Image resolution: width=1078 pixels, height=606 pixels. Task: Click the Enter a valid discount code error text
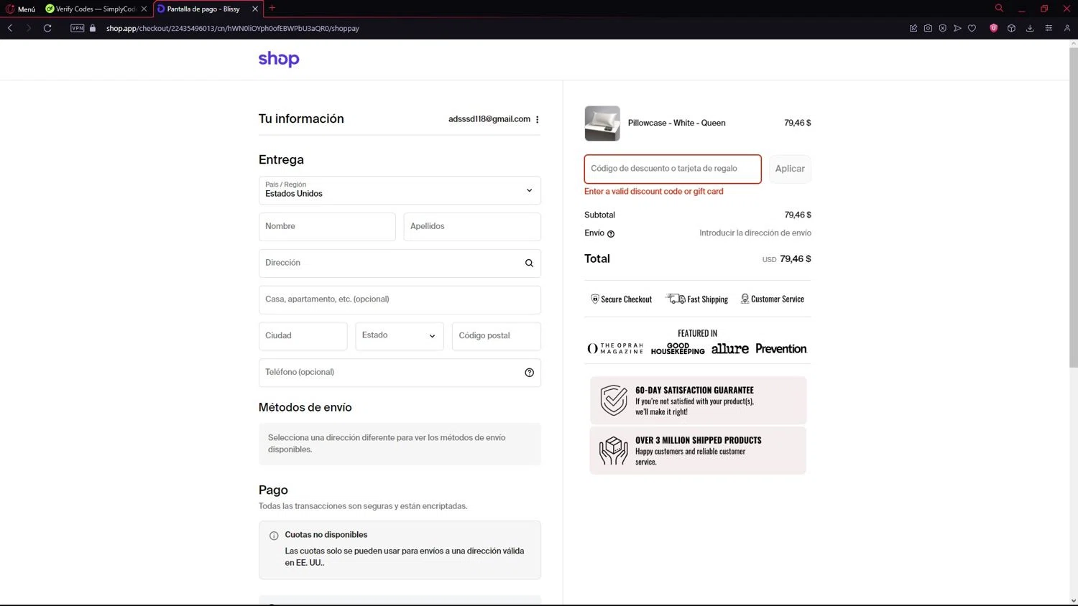[x=654, y=192]
